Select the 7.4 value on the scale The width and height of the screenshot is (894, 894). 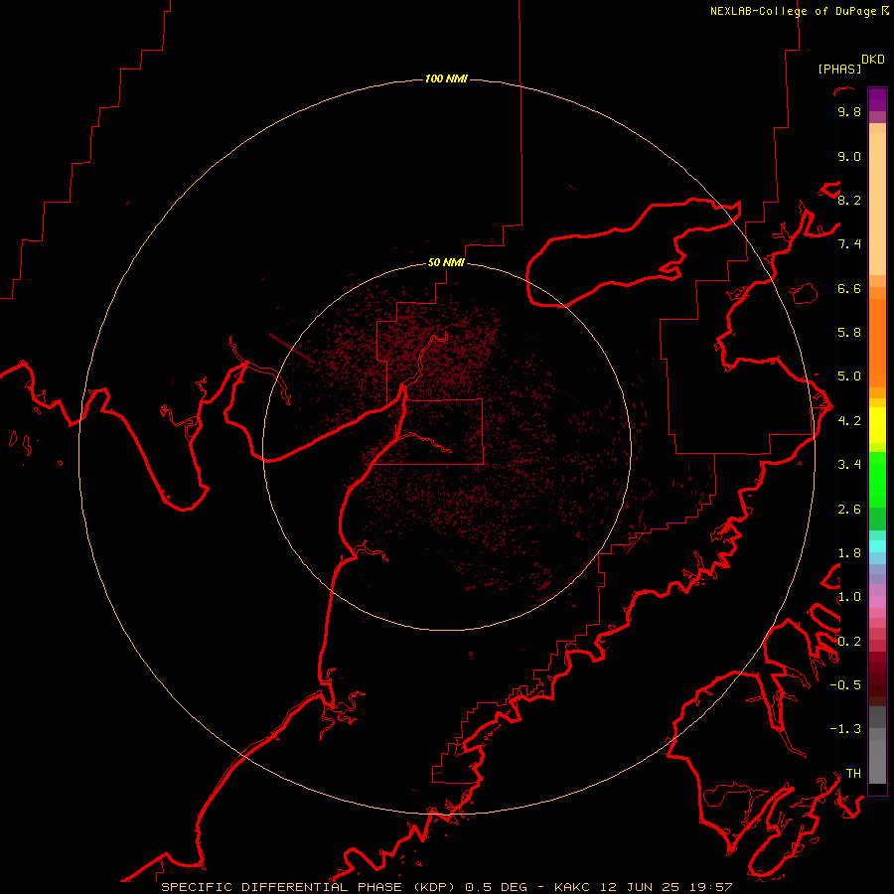[849, 244]
